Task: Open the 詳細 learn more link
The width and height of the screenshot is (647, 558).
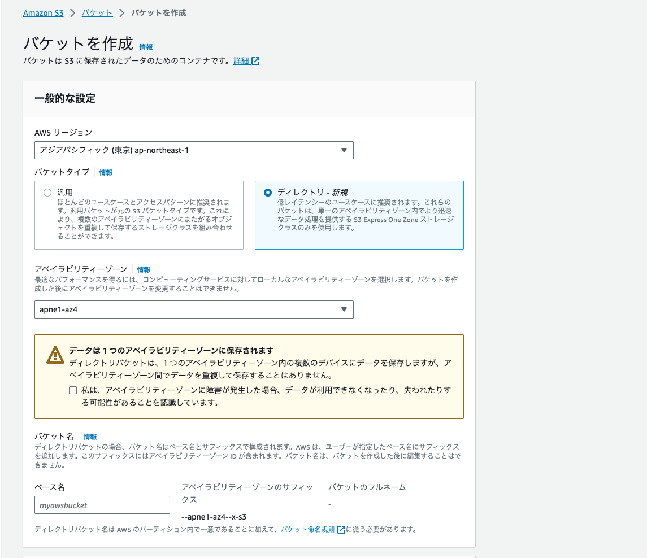Action: (x=241, y=61)
